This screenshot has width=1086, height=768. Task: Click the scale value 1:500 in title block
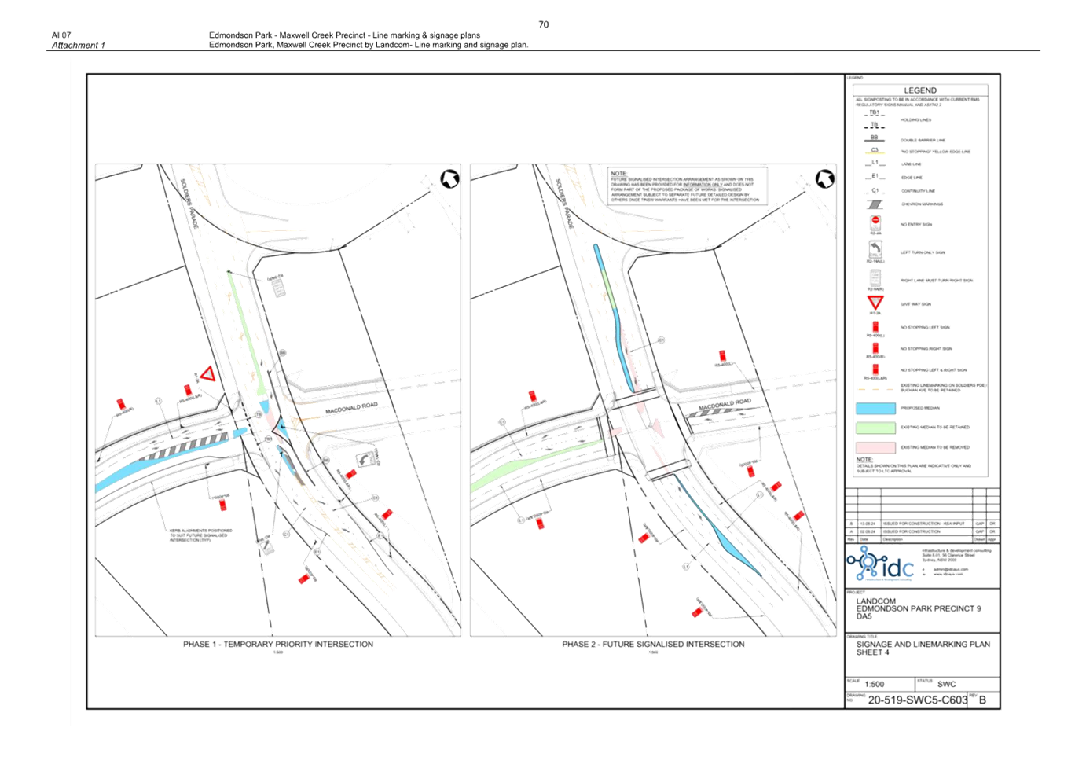click(874, 684)
